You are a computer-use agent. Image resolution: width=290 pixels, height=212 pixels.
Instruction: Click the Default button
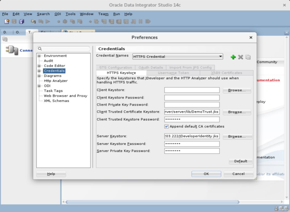click(x=241, y=161)
